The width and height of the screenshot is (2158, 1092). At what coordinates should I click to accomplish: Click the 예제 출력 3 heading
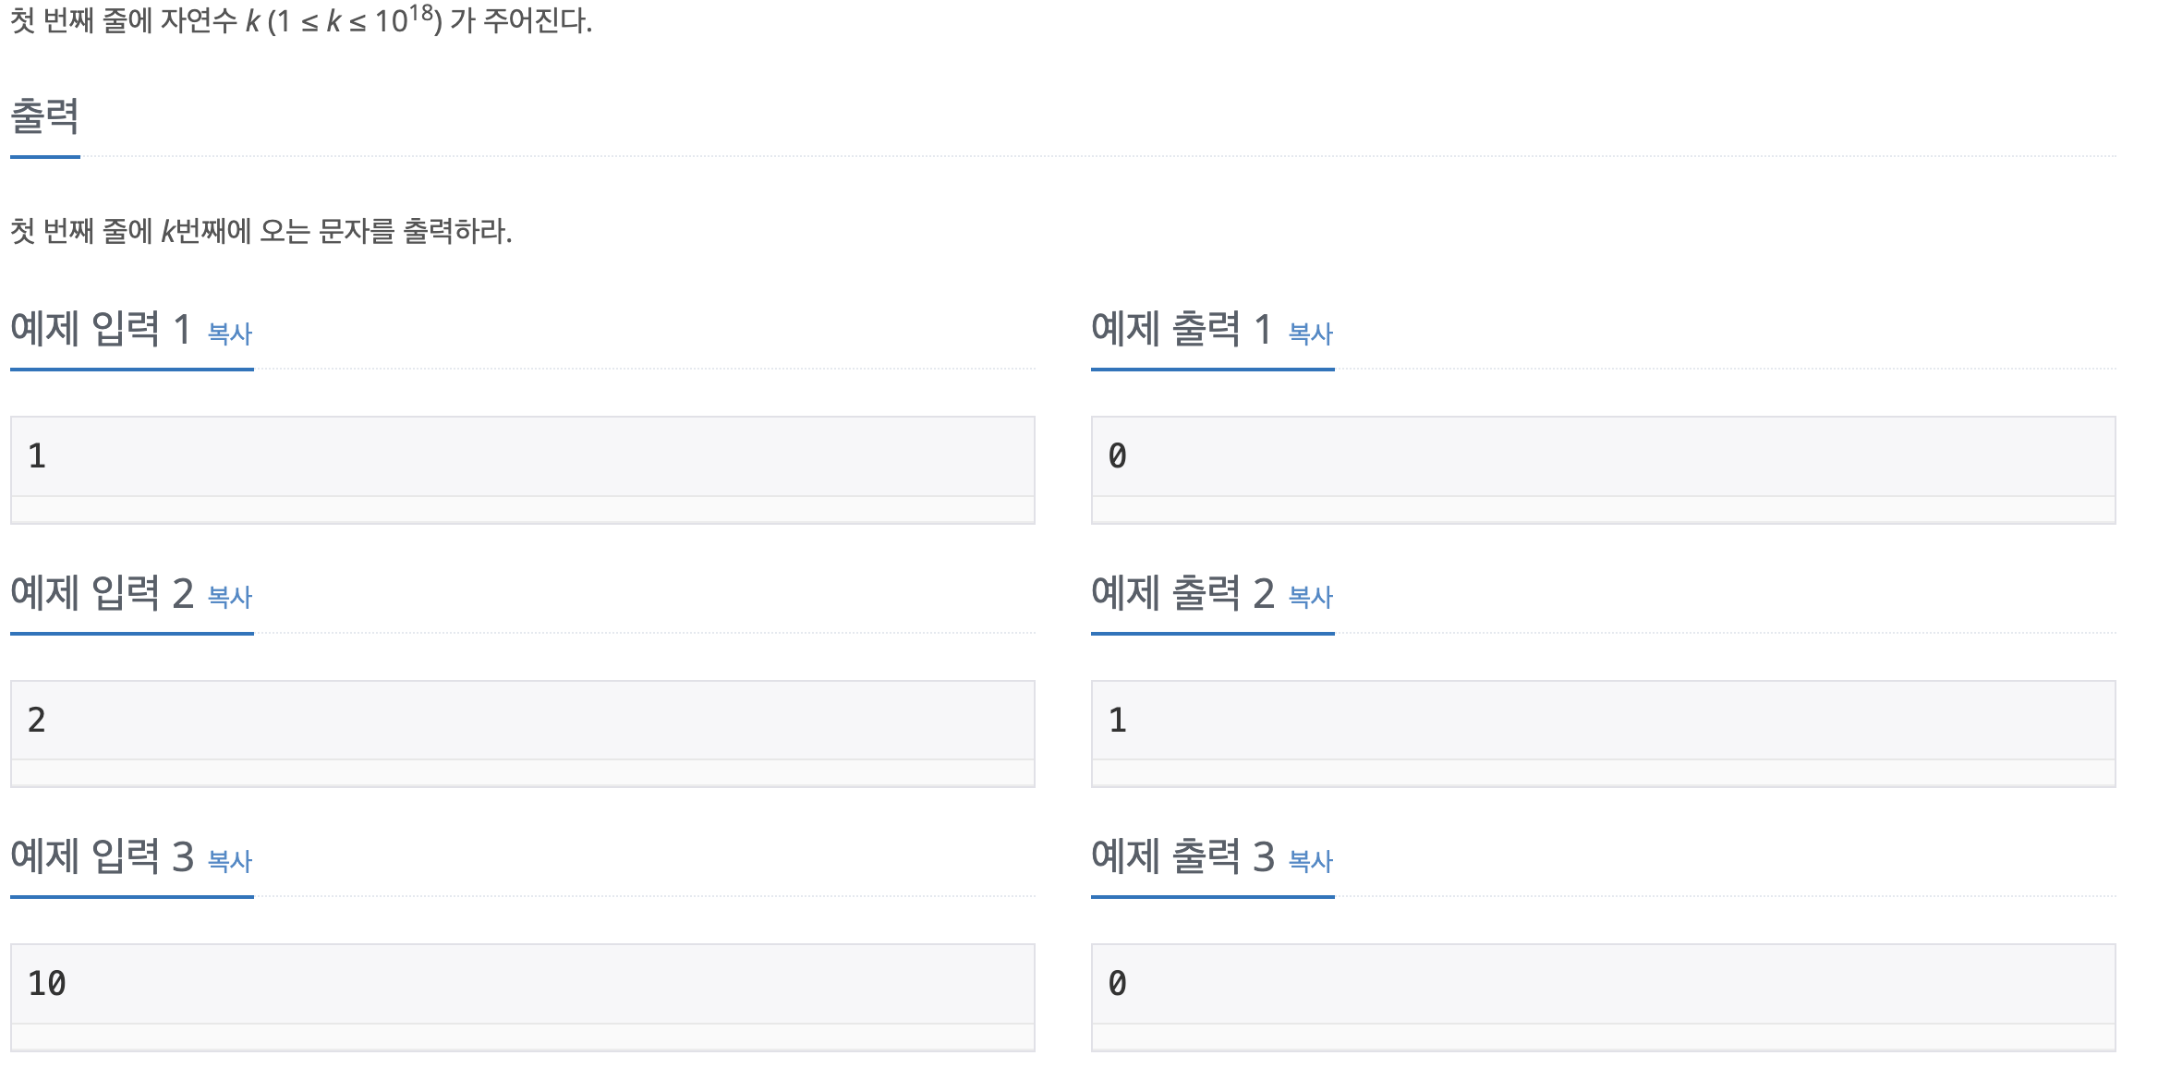[x=1182, y=856]
